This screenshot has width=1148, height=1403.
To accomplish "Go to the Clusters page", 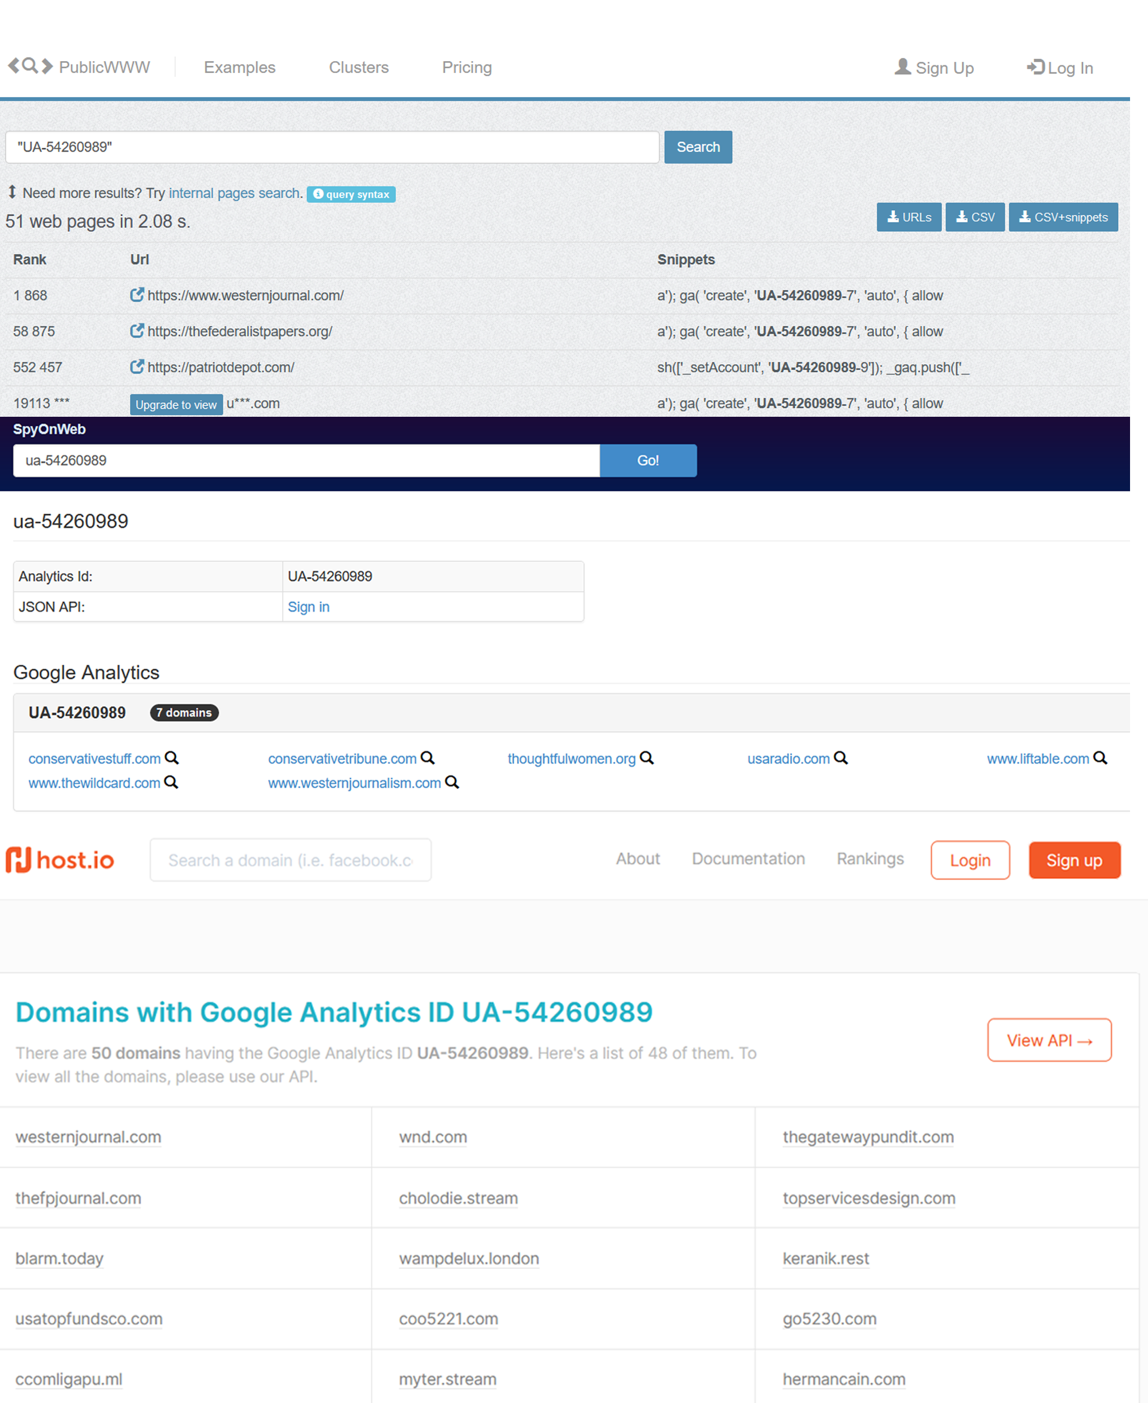I will (359, 68).
